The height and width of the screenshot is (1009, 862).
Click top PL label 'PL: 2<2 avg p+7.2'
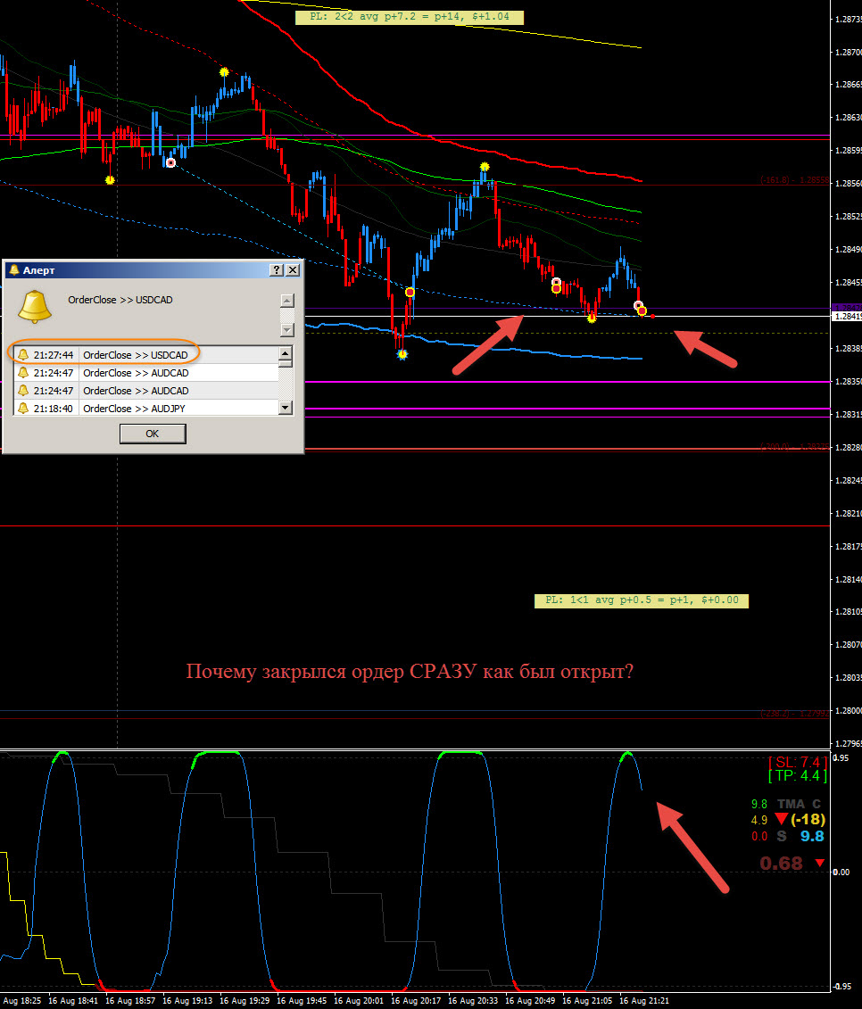pyautogui.click(x=410, y=17)
